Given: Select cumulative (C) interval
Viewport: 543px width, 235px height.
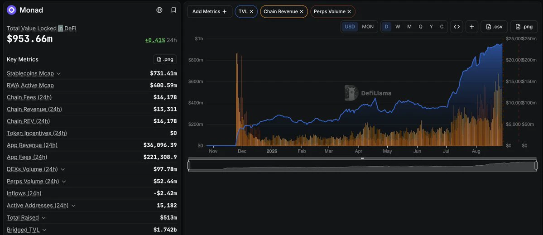Looking at the screenshot, I should (442, 27).
